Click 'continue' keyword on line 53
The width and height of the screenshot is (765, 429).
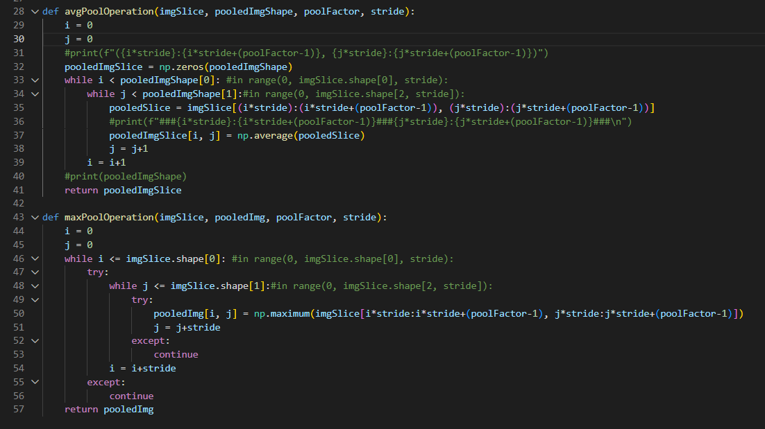(x=176, y=355)
